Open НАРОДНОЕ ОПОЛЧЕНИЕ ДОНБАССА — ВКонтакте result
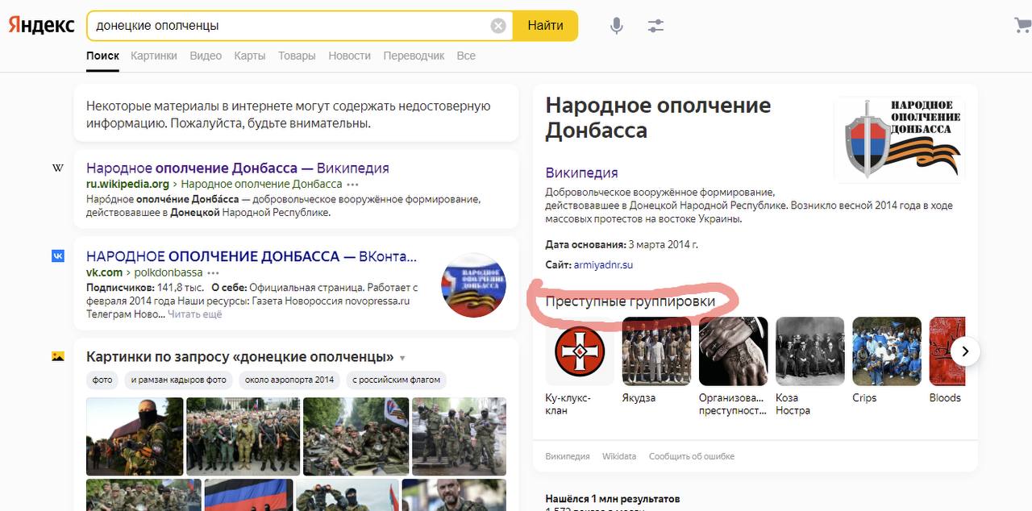This screenshot has width=1032, height=511. [x=252, y=256]
